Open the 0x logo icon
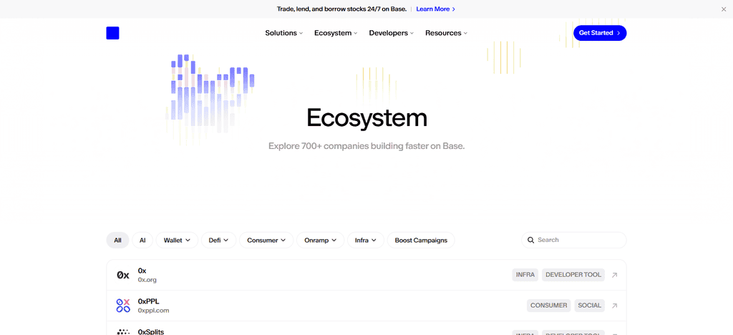This screenshot has height=335, width=733. pyautogui.click(x=123, y=275)
